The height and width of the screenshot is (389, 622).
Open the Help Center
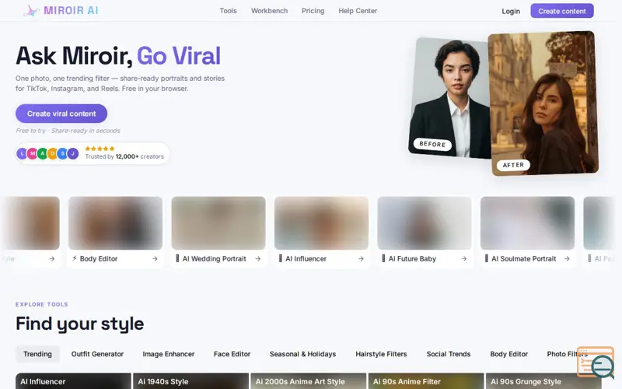tap(358, 11)
